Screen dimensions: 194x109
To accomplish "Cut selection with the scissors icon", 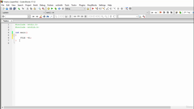I will [x=28, y=9].
